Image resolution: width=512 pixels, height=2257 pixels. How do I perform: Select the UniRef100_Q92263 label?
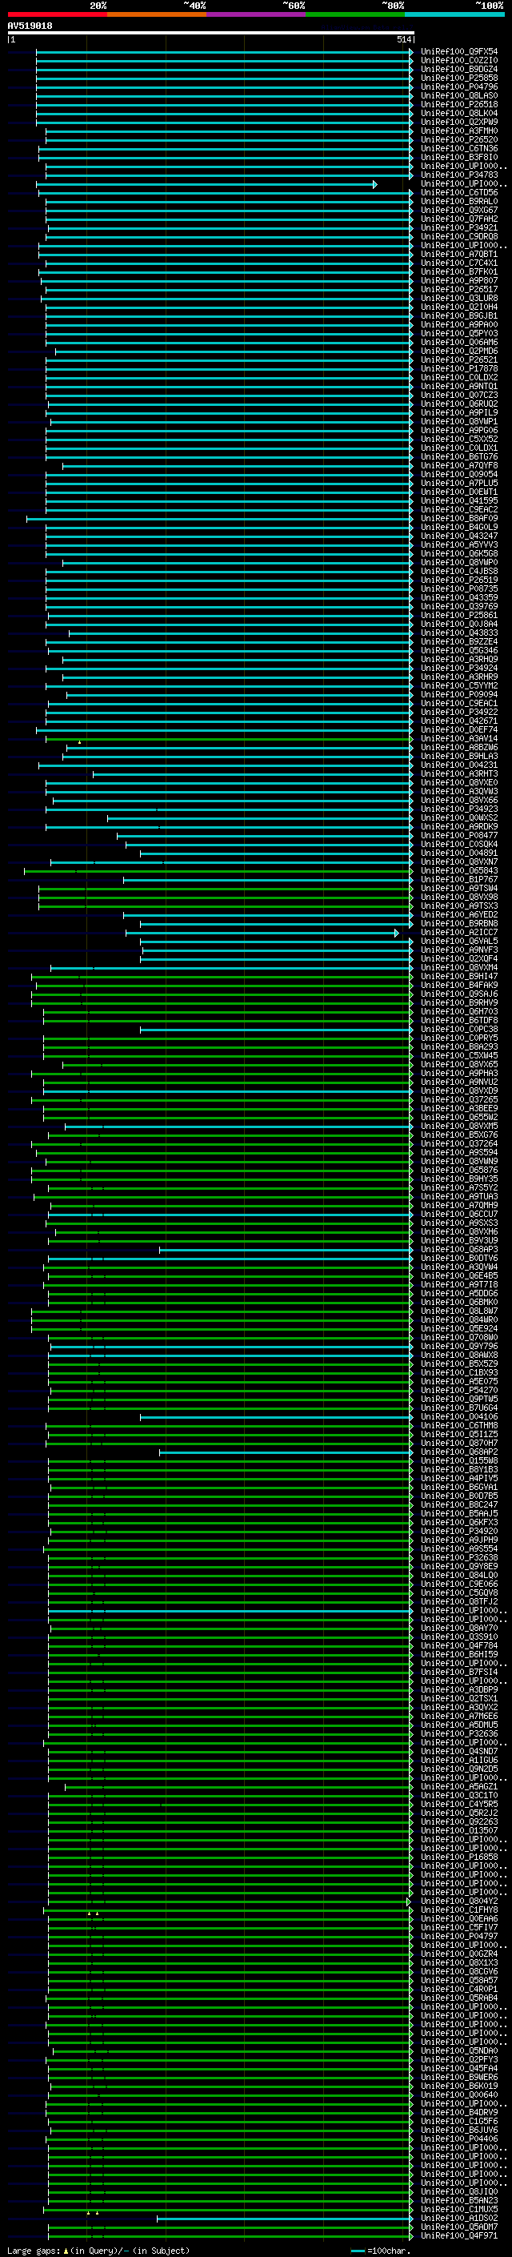pyautogui.click(x=458, y=1821)
